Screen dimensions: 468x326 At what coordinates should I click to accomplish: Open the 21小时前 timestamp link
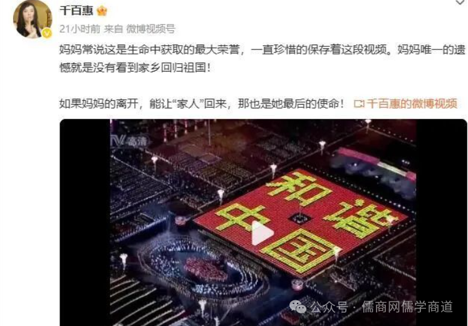(x=80, y=29)
